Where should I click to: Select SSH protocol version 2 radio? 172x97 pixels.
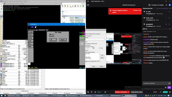click(93, 48)
